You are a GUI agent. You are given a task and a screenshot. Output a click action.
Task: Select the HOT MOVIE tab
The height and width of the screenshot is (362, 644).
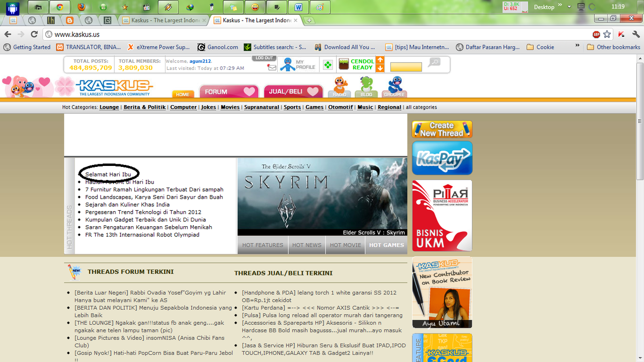[346, 245]
